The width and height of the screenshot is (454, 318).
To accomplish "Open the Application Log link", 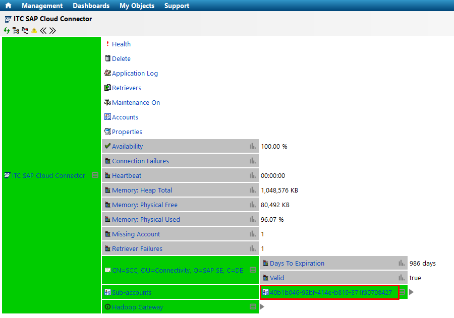I will point(135,73).
